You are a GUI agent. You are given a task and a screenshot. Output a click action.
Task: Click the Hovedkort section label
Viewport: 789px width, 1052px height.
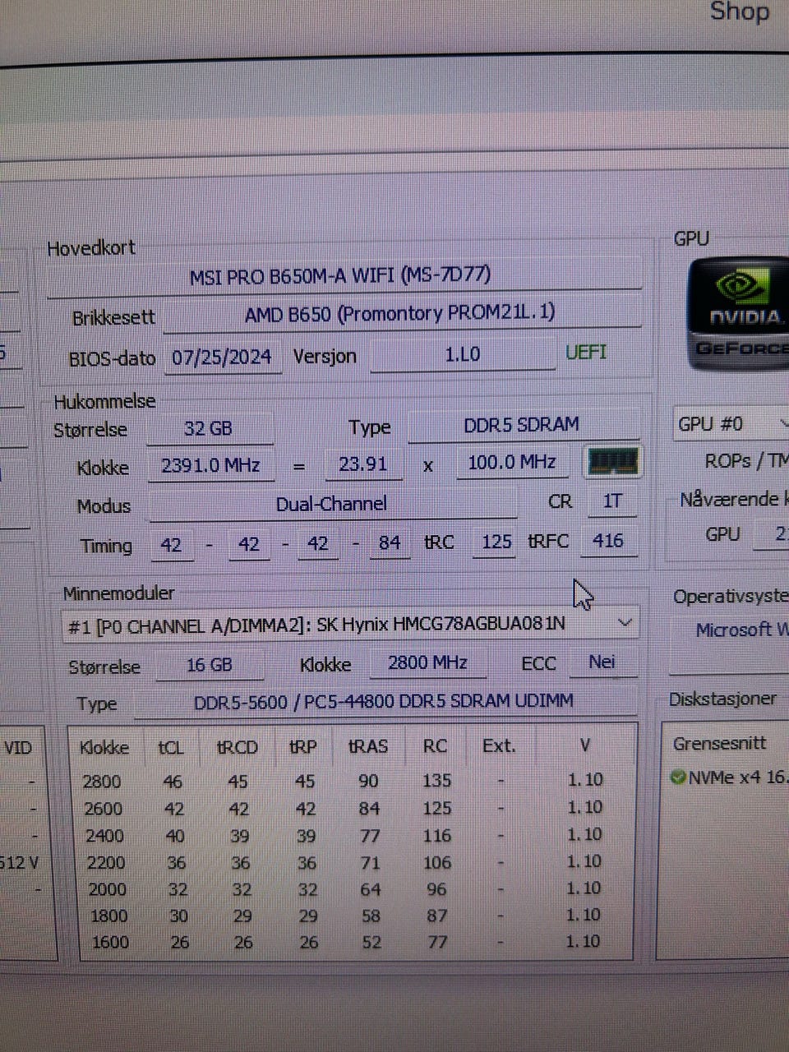(x=90, y=247)
